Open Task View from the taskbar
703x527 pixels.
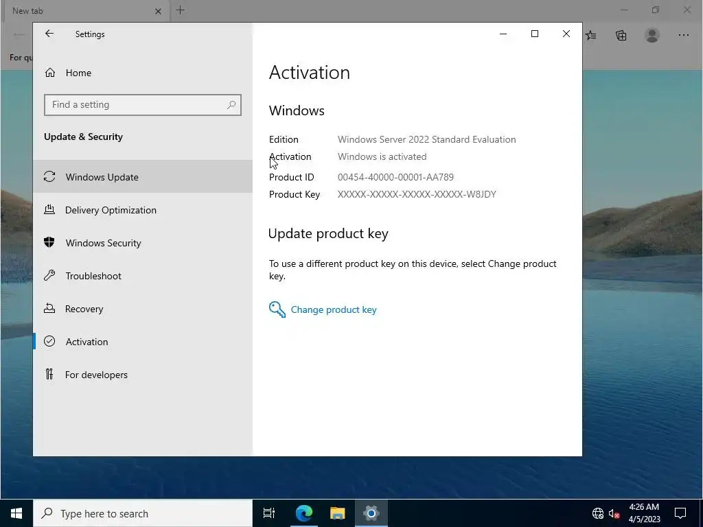[x=269, y=513]
